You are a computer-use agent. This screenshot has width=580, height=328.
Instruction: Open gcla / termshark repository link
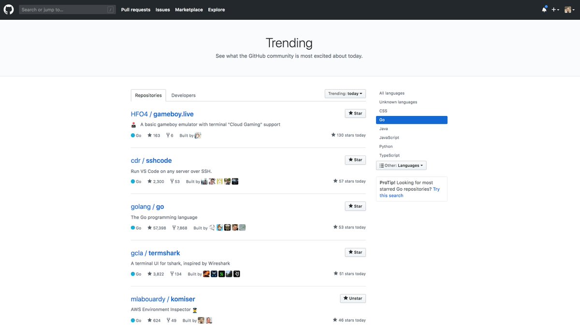[x=156, y=253]
